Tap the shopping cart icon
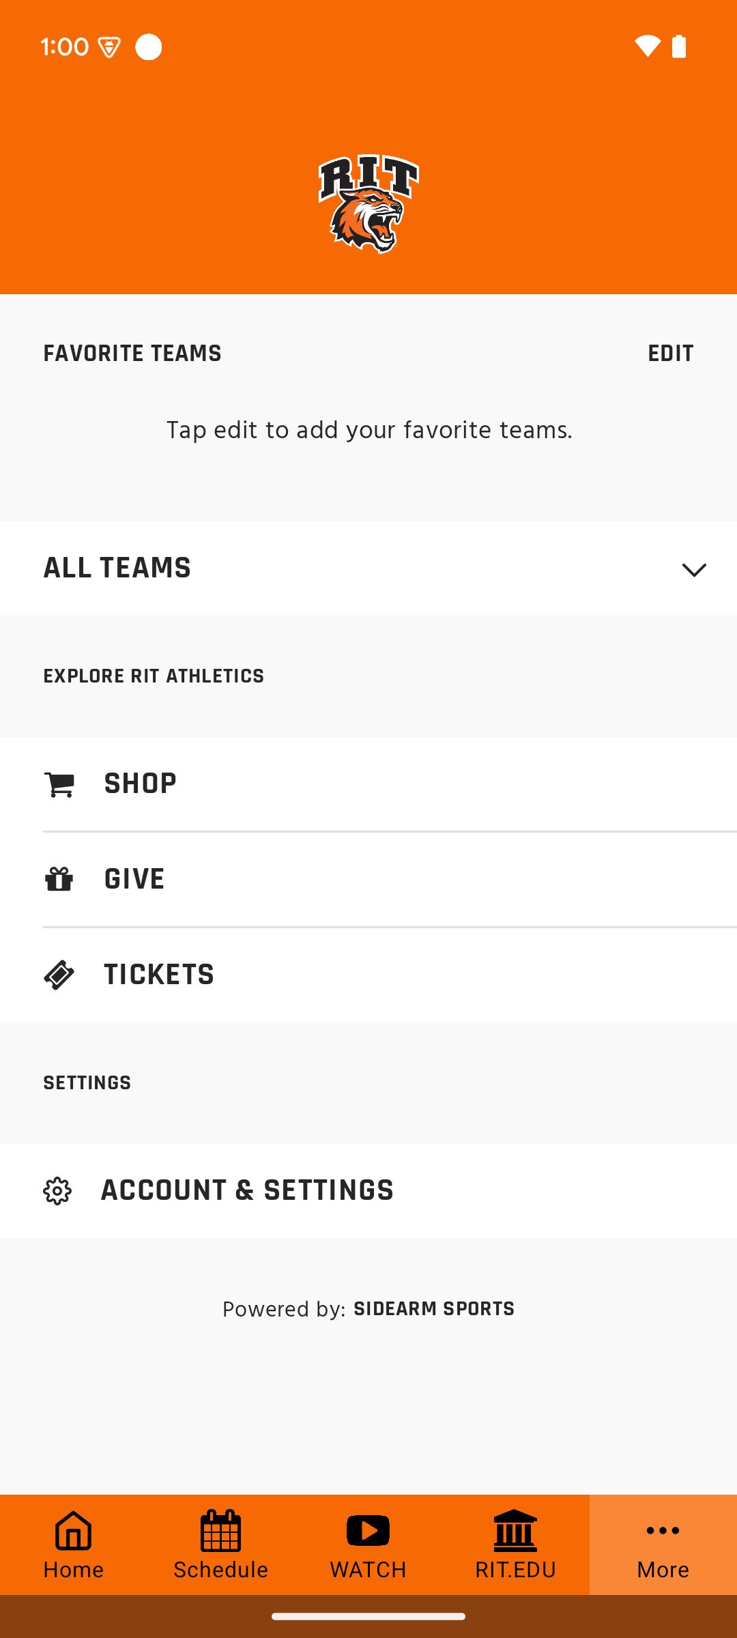Viewport: 737px width, 1638px height. 59,784
